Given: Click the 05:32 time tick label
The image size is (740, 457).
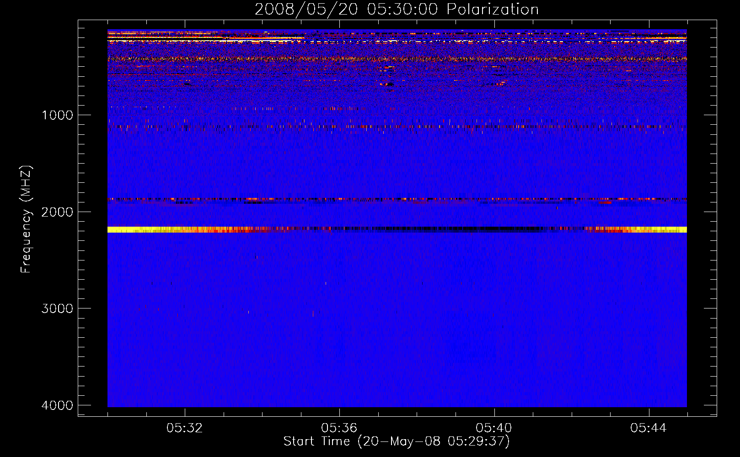Looking at the screenshot, I should [x=185, y=428].
